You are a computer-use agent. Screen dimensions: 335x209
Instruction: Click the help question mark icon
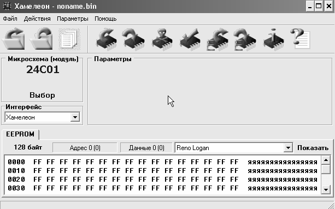[300, 39]
